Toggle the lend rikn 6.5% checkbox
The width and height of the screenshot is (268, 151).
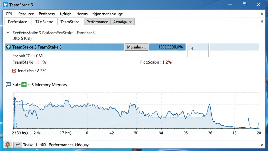click(14, 71)
